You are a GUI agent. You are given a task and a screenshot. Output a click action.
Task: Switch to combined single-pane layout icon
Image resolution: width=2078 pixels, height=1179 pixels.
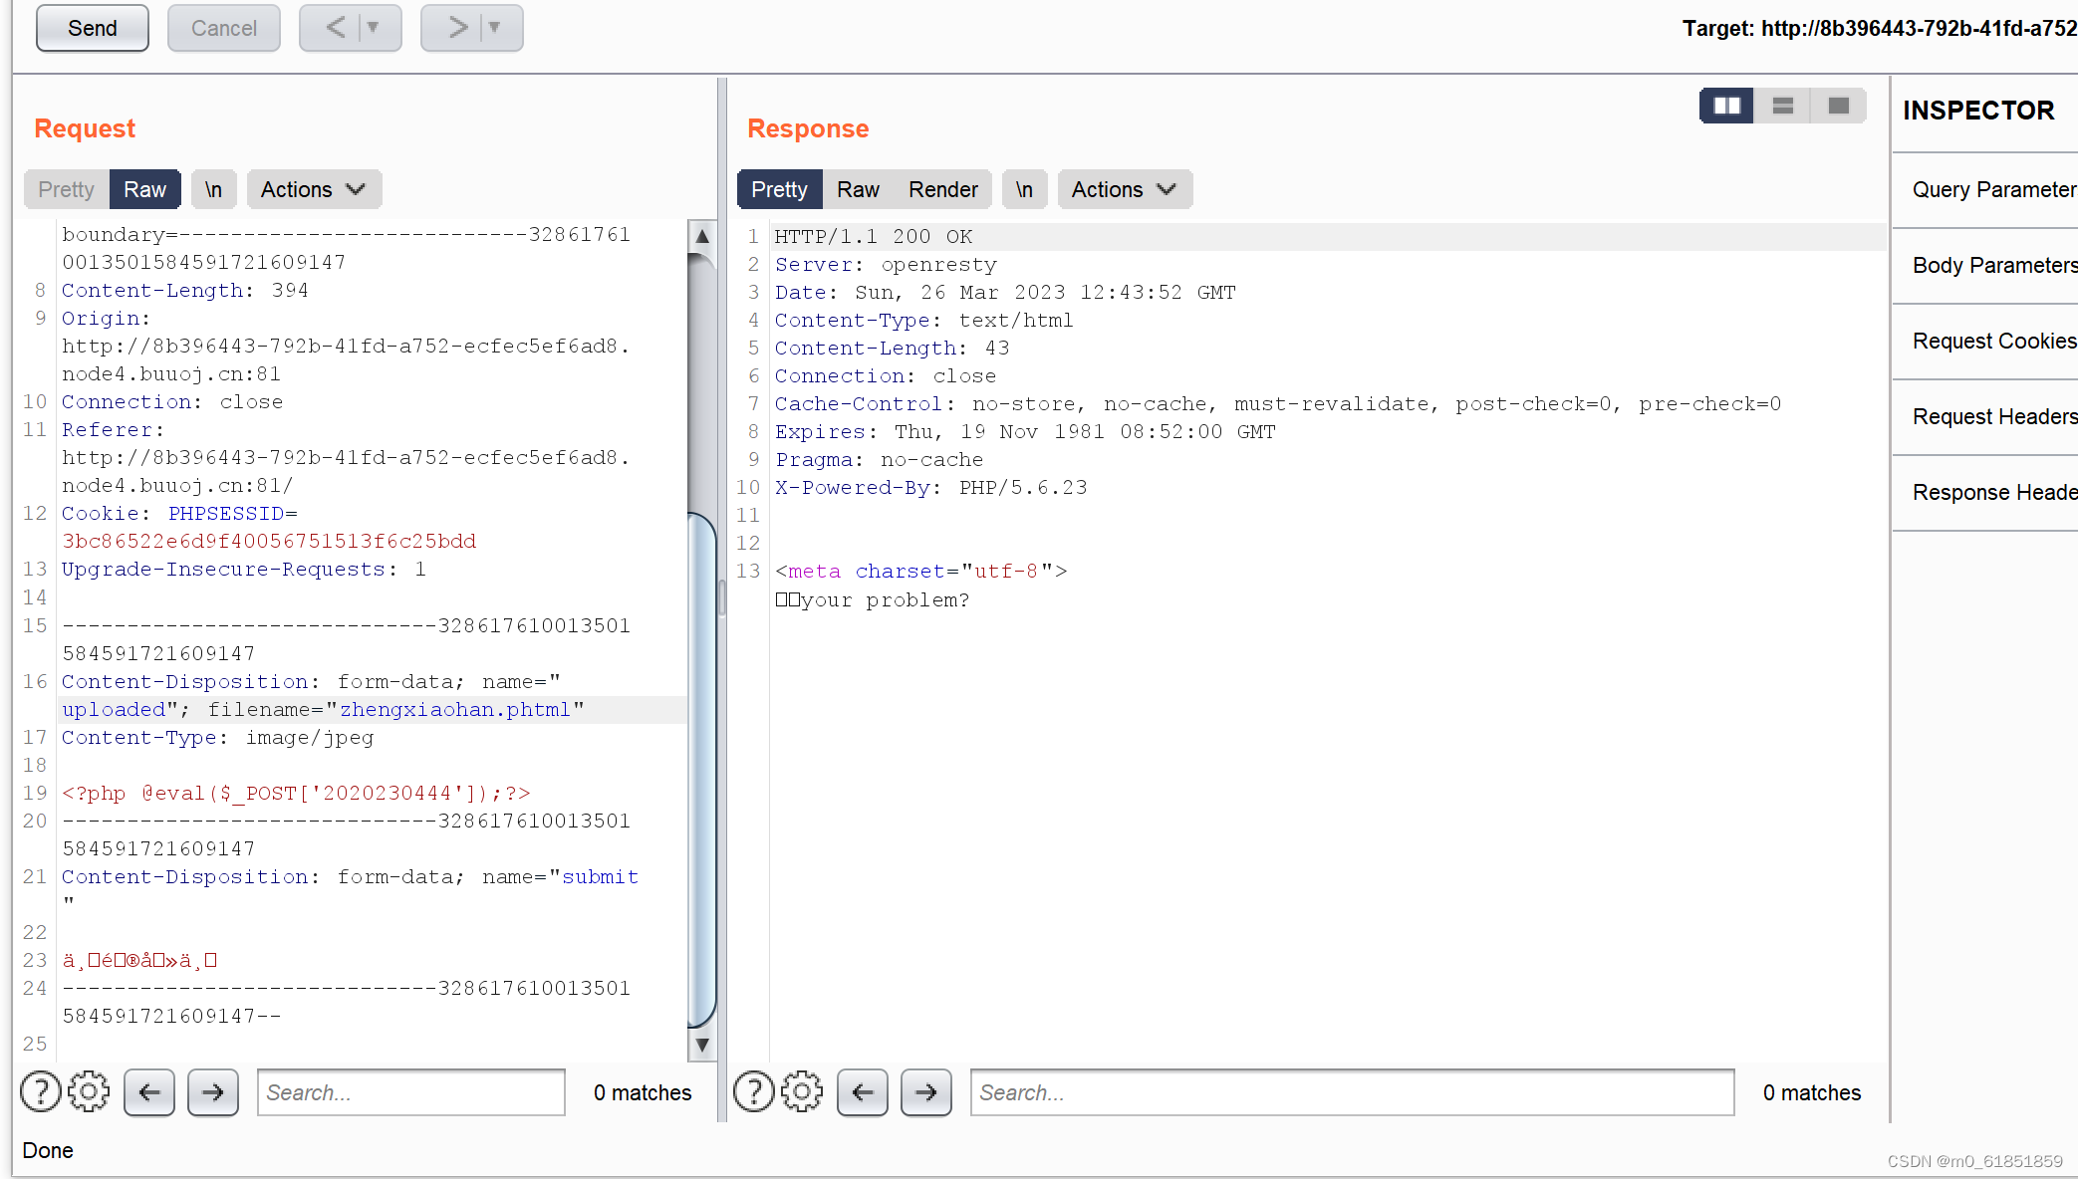point(1839,106)
